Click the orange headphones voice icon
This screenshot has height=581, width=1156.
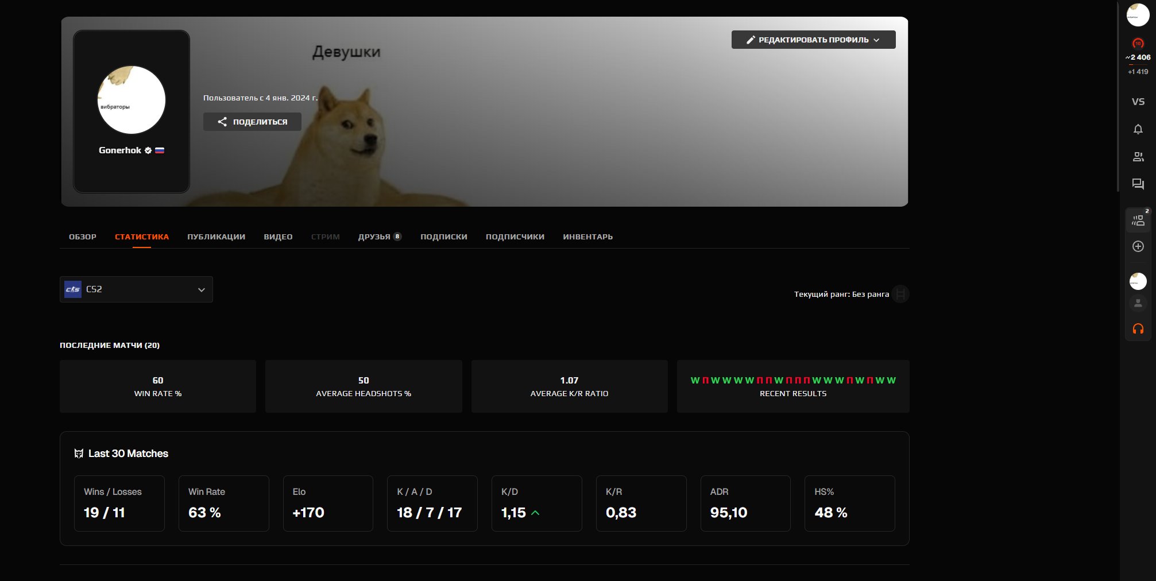[1138, 329]
